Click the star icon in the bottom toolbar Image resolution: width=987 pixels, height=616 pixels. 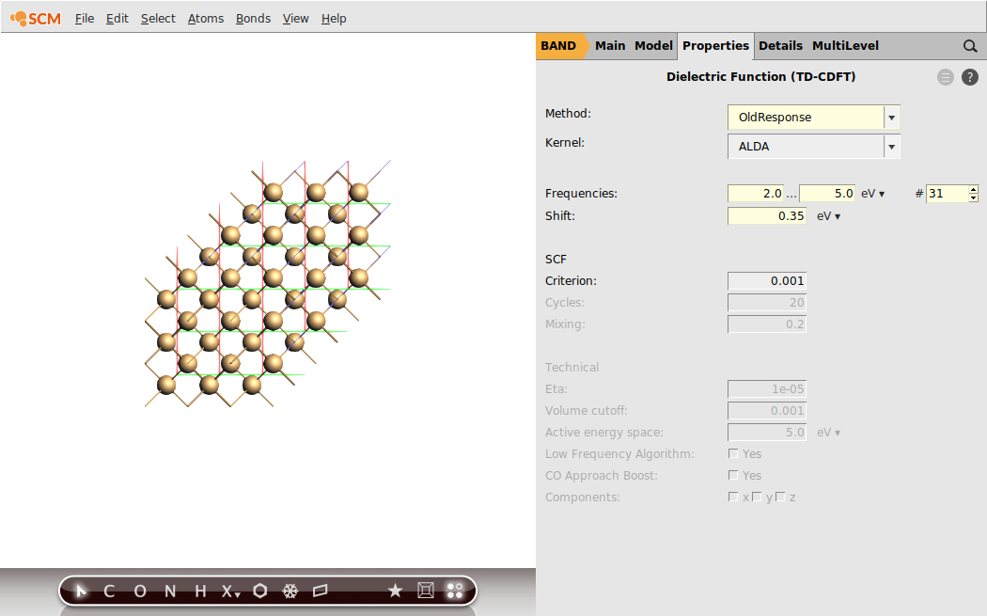tap(396, 591)
